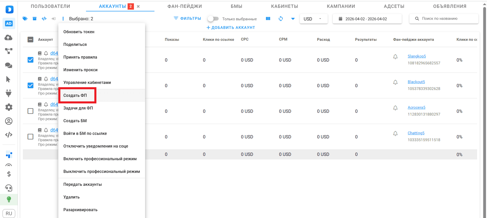This screenshot has width=487, height=218.
Task: Select 'Создать ФП' from the menu
Action: 75,95
